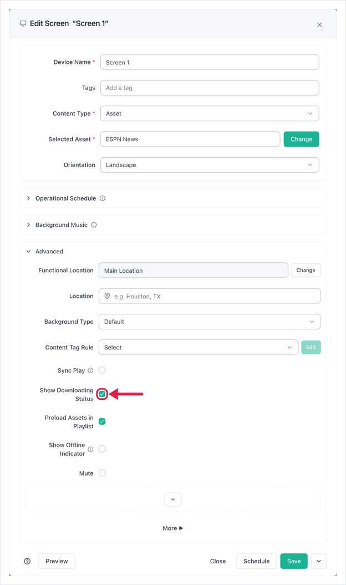This screenshot has height=585, width=346.
Task: Click the Device Name input field
Action: (x=210, y=62)
